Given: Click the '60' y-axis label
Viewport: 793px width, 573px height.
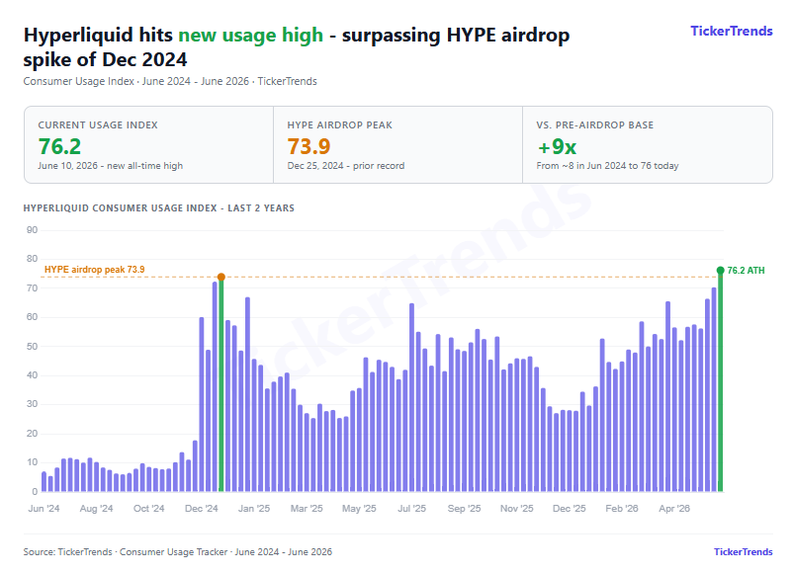Looking at the screenshot, I should 32,317.
